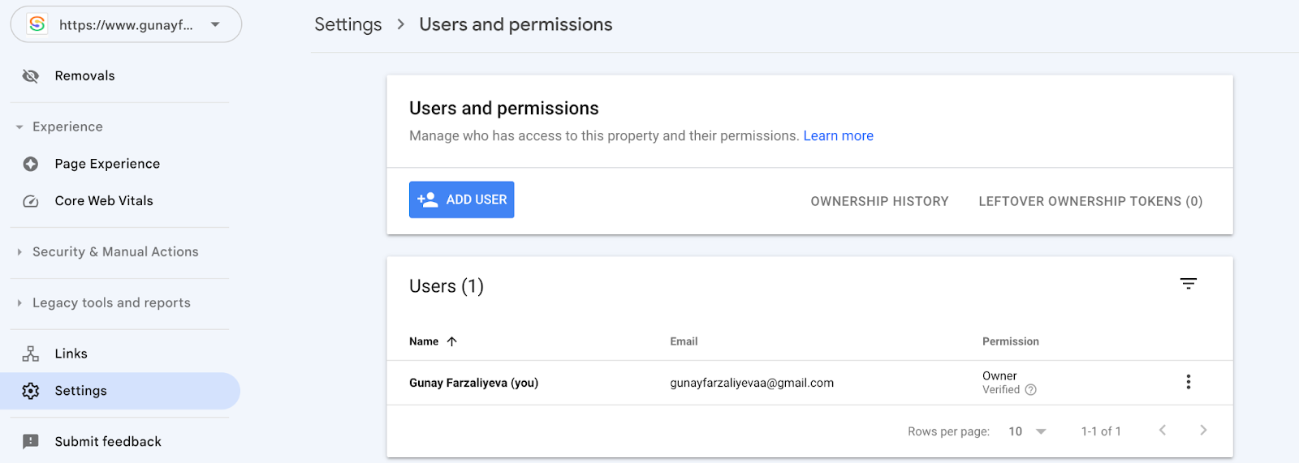Open LEFTOVER OWNERSHIP TOKENS

(x=1090, y=201)
